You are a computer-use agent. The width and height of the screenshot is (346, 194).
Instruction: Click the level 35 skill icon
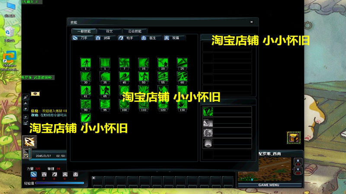coord(105,77)
